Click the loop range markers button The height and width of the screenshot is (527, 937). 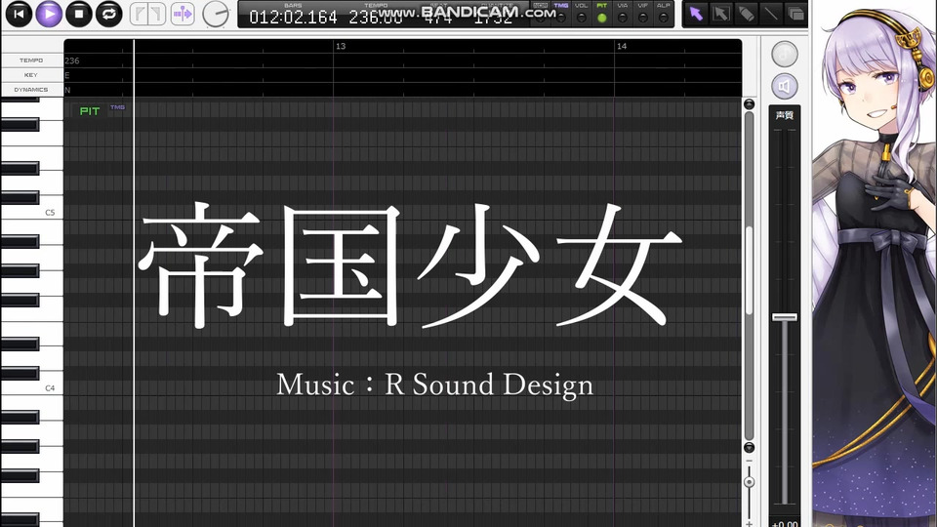(147, 14)
